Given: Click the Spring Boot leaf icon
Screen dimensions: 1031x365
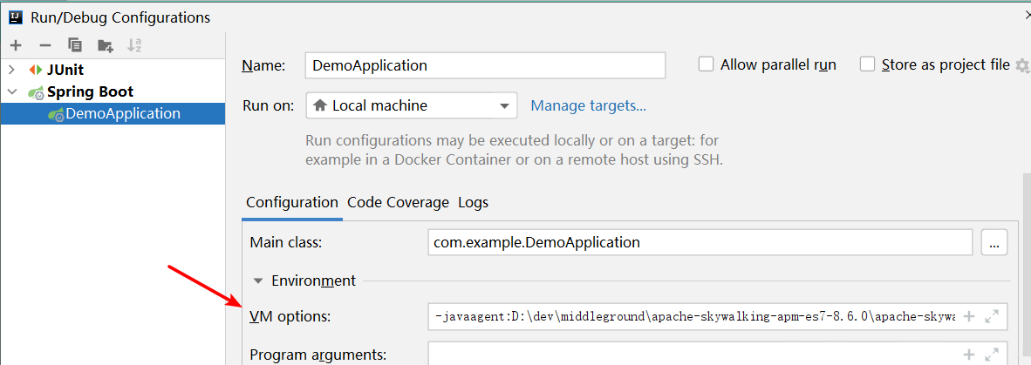Looking at the screenshot, I should coord(36,92).
